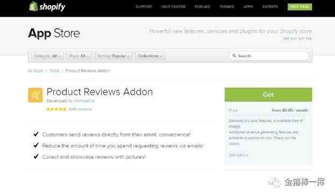Expand the Collections dropdown
The height and width of the screenshot is (196, 335).
[150, 56]
